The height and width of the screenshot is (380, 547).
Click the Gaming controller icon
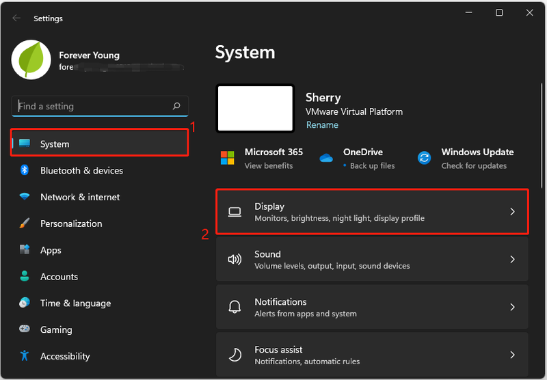25,329
